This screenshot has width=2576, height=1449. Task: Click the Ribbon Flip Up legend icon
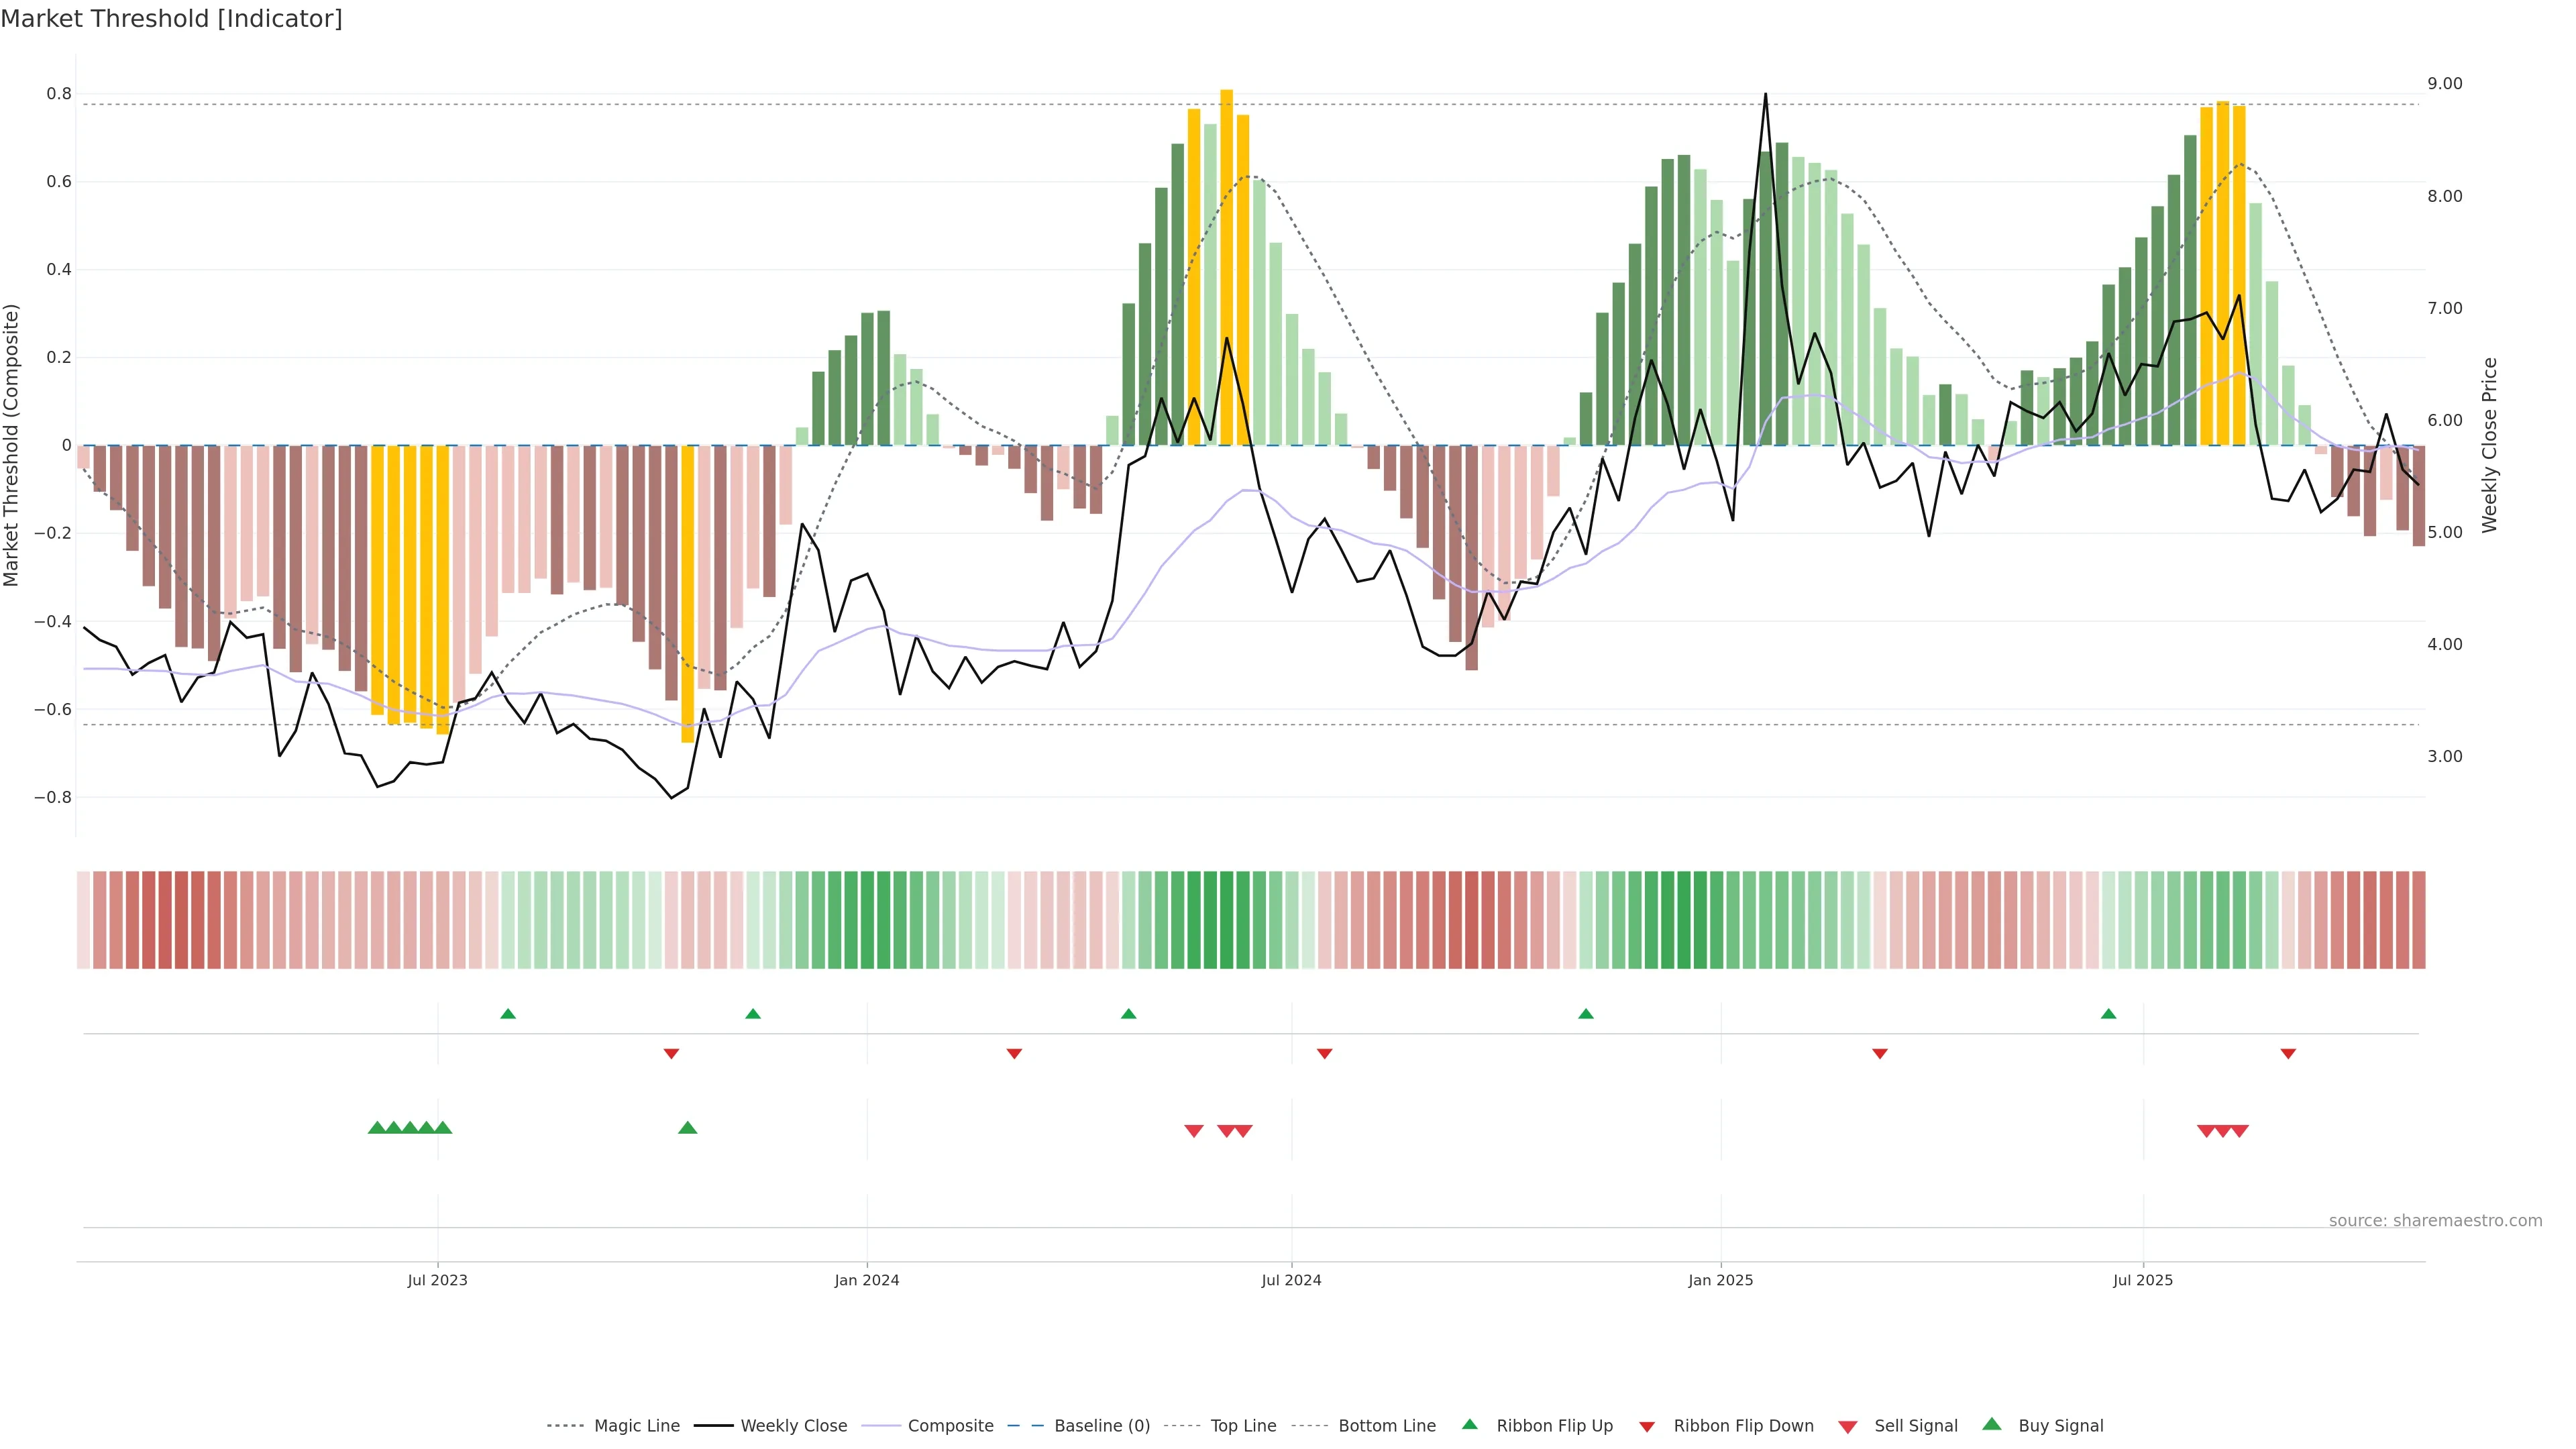click(x=1469, y=1424)
